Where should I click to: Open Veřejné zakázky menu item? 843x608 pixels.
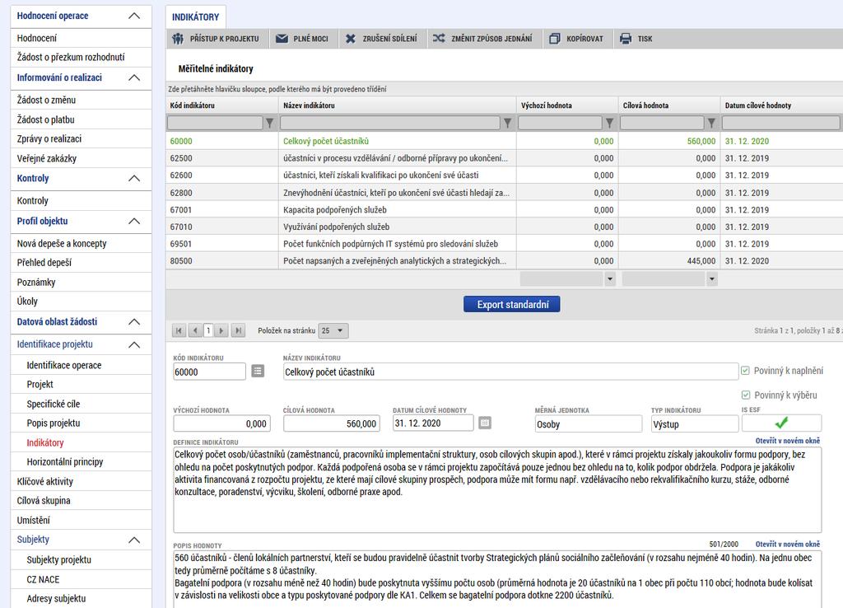point(47,159)
